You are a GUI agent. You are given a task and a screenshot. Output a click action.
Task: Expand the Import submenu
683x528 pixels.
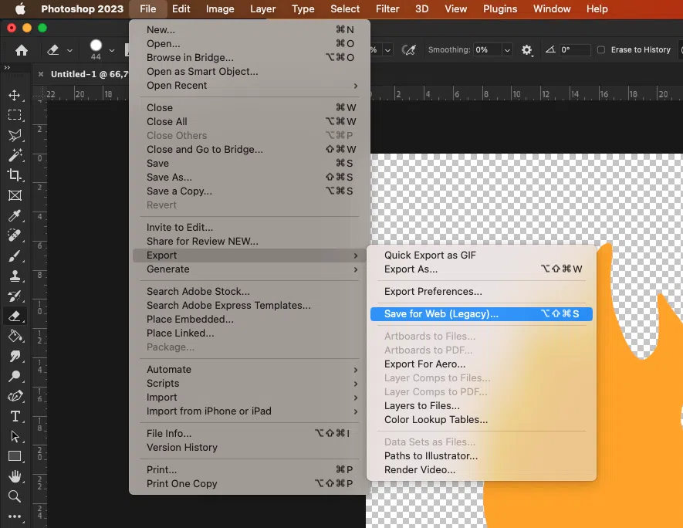(251, 398)
